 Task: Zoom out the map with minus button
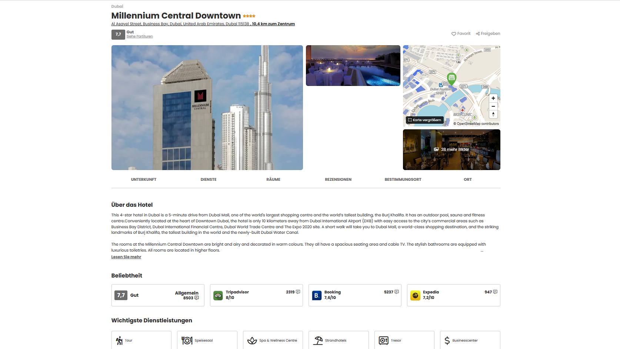click(493, 106)
